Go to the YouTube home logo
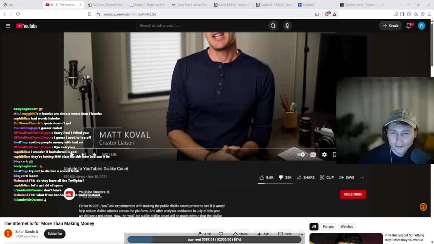Viewport: 434px width, 244px height. [27, 26]
